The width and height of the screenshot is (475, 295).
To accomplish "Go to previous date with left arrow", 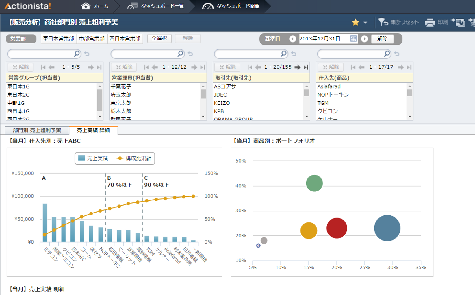I will click(x=293, y=39).
